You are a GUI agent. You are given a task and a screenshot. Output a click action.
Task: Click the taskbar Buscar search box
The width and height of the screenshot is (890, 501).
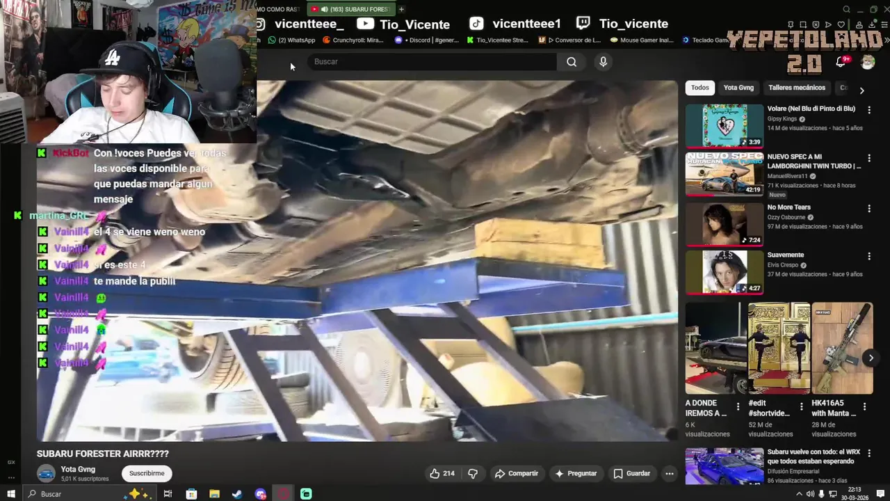pyautogui.click(x=89, y=494)
